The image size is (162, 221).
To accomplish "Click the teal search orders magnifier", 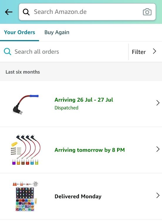I will click(7, 52).
